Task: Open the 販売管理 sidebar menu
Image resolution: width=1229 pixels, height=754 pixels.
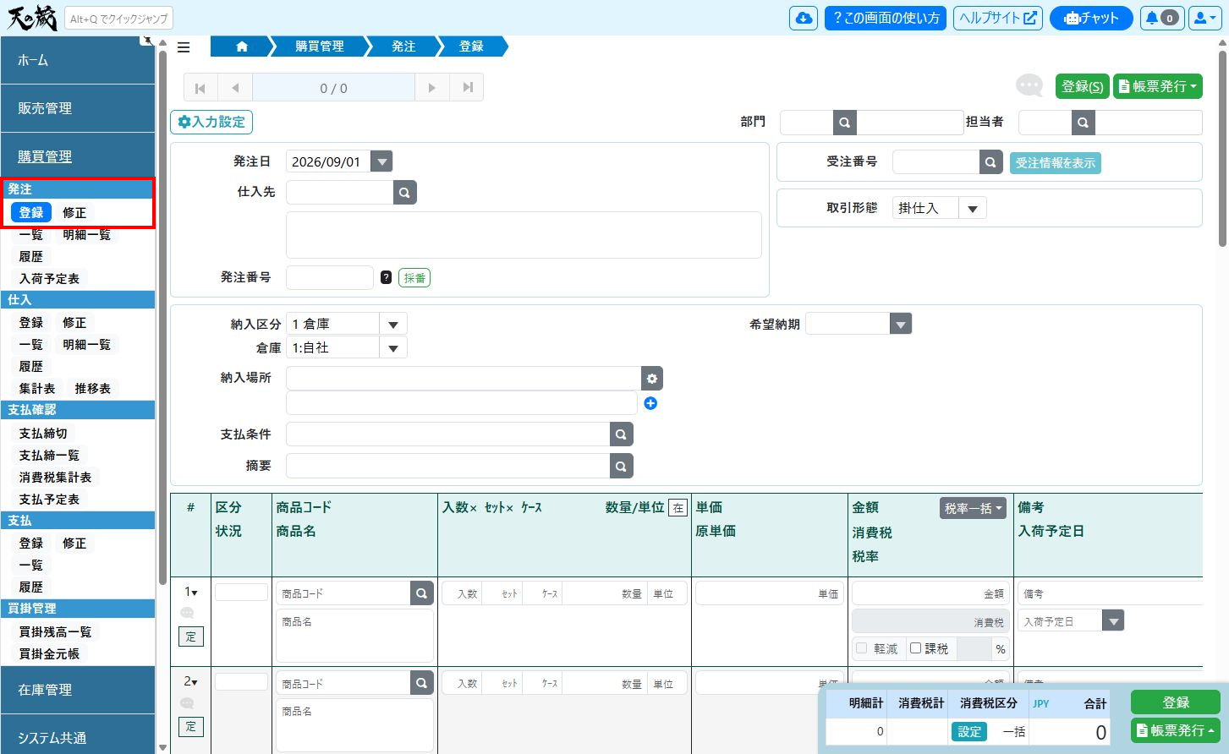Action: tap(78, 108)
